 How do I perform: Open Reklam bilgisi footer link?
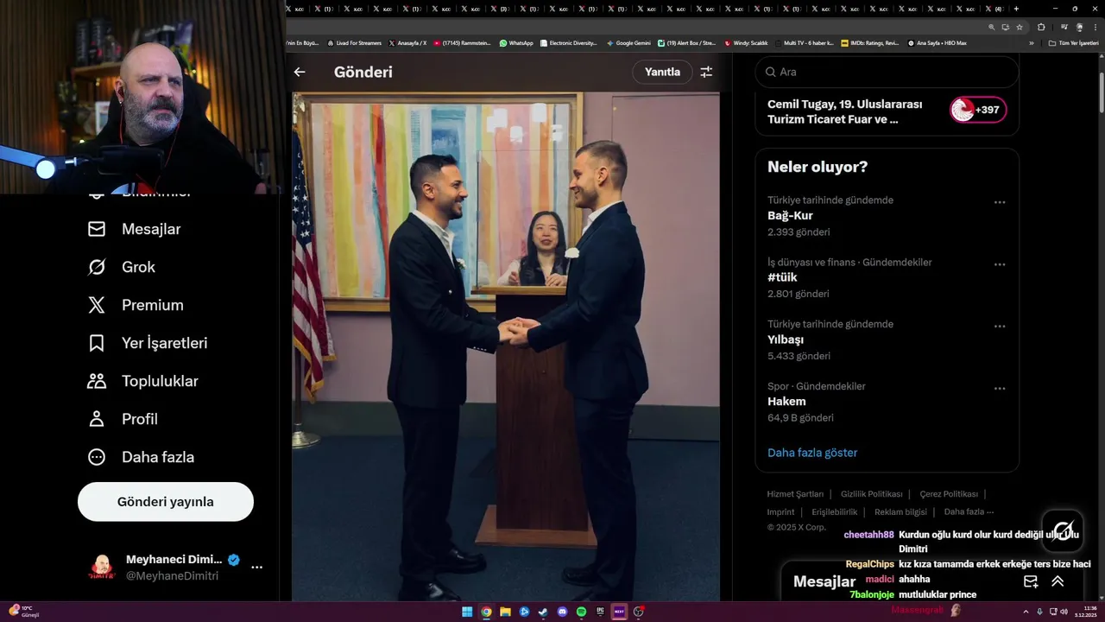pyautogui.click(x=900, y=512)
